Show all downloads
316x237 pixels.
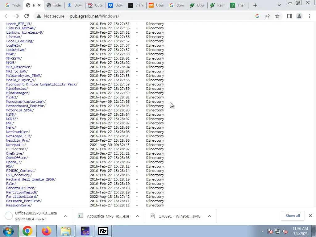click(293, 216)
